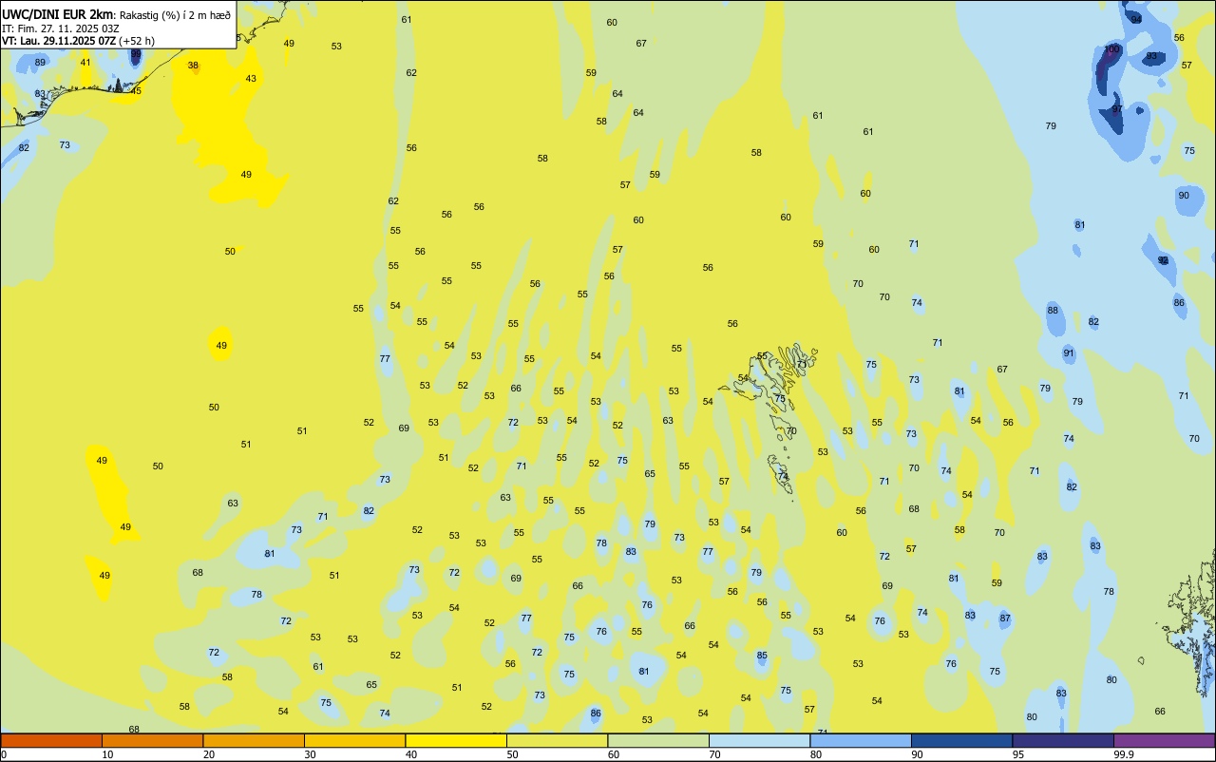Choose the 70–80 light blue legend swatch
Image resolution: width=1216 pixels, height=762 pixels.
click(x=759, y=740)
